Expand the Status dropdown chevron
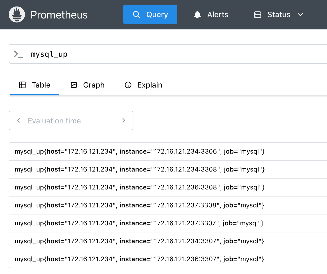Image resolution: width=327 pixels, height=274 pixels. point(300,15)
